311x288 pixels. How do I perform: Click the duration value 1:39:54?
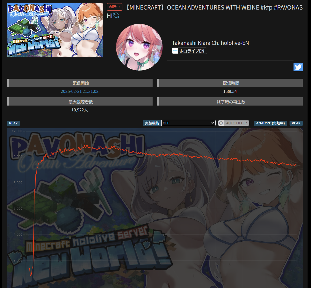click(x=230, y=91)
